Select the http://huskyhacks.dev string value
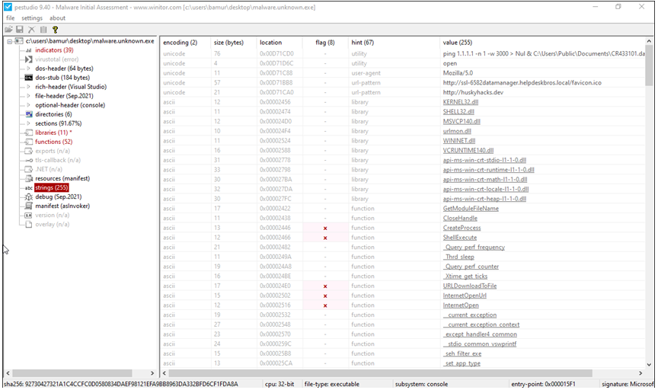 473,92
